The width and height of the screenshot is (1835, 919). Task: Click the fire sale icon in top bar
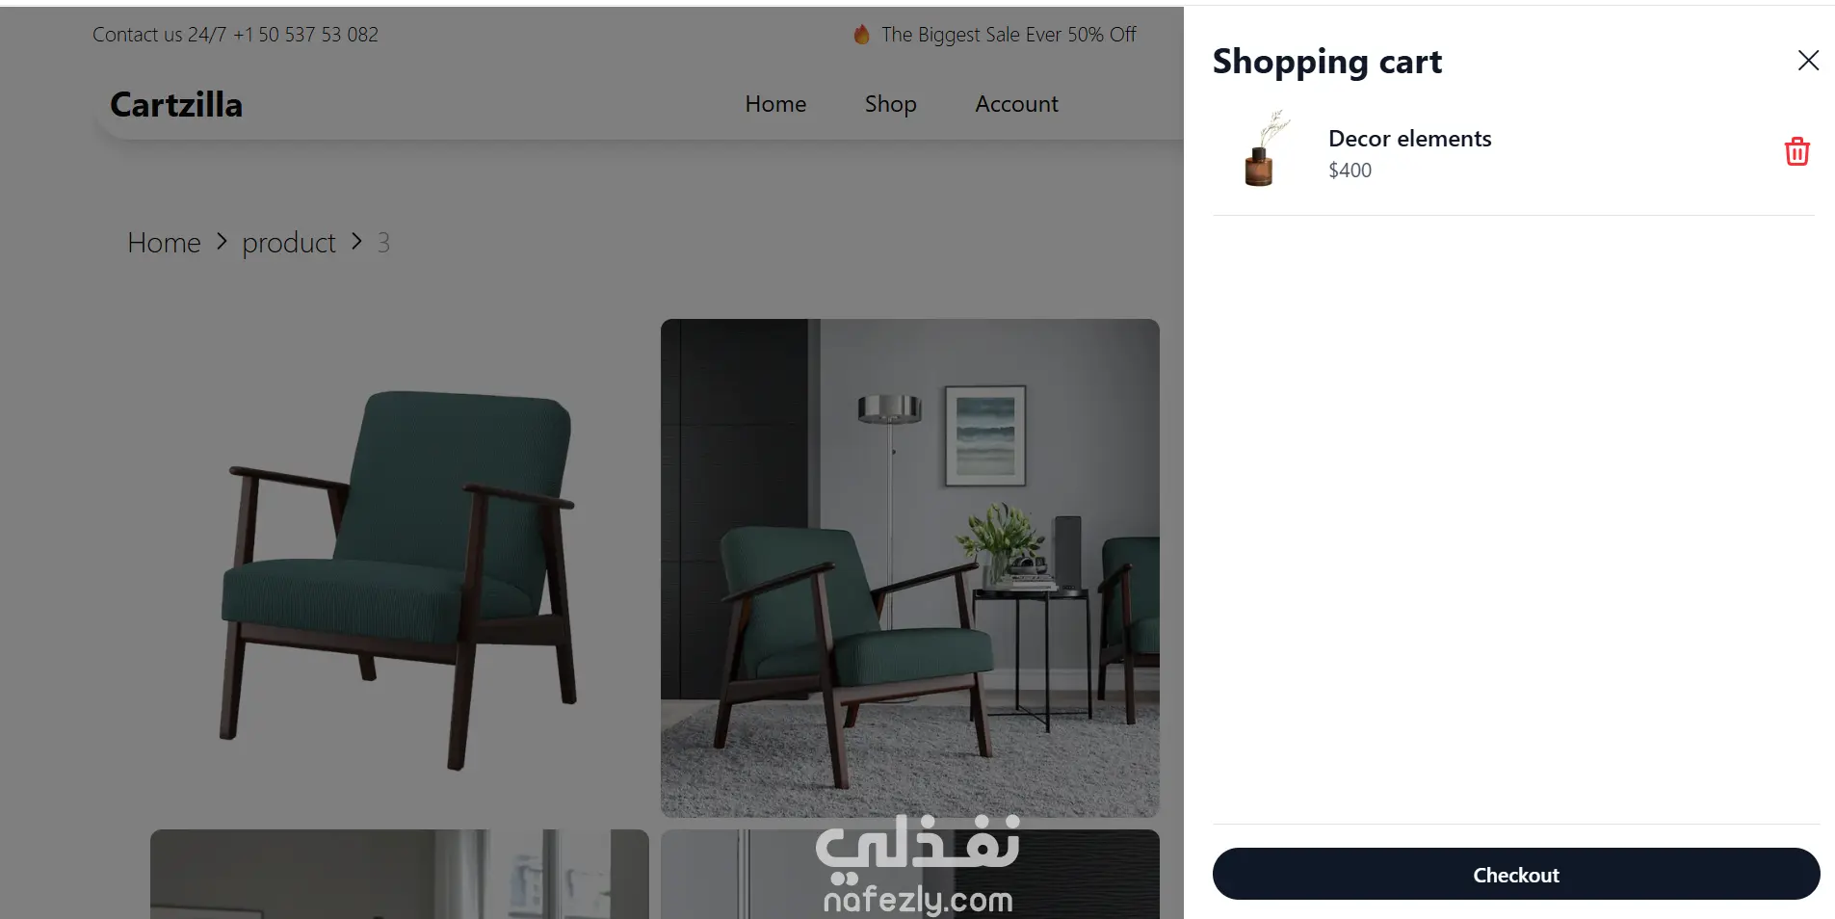861,35
